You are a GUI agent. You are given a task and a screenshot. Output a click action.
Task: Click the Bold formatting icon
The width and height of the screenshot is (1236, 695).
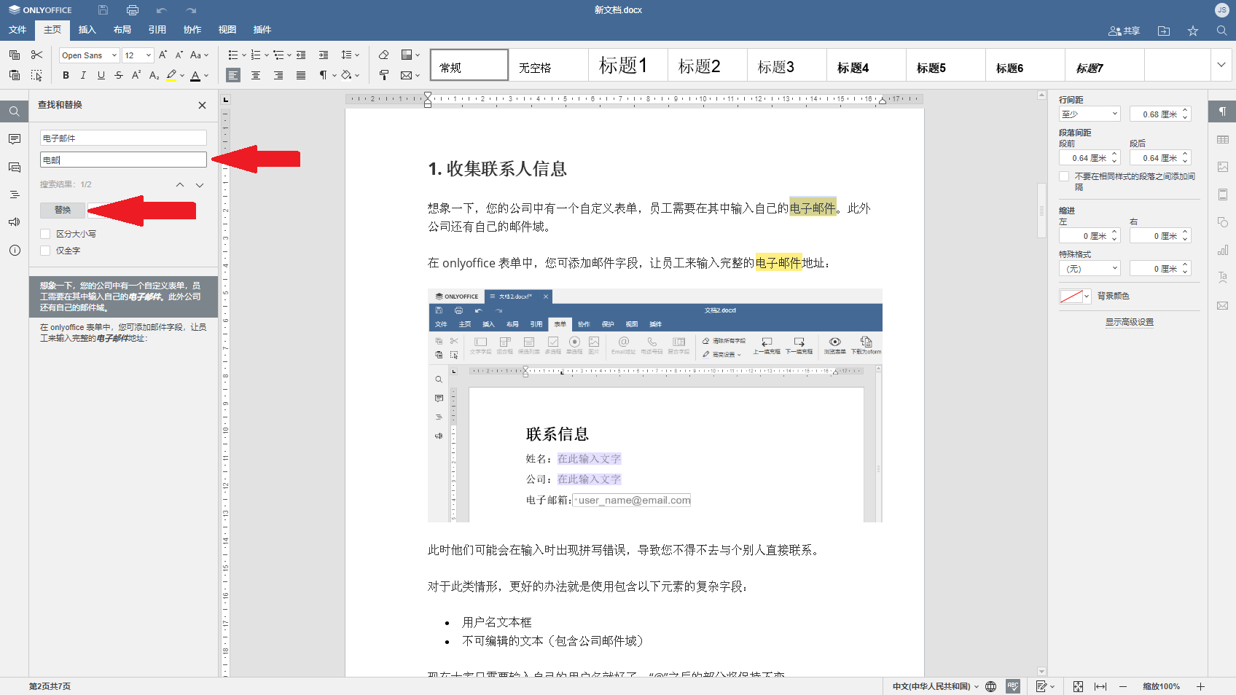coord(66,75)
